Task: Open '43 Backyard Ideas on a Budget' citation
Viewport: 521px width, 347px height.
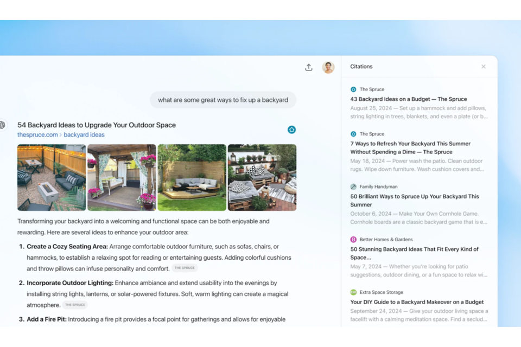Action: [x=409, y=99]
